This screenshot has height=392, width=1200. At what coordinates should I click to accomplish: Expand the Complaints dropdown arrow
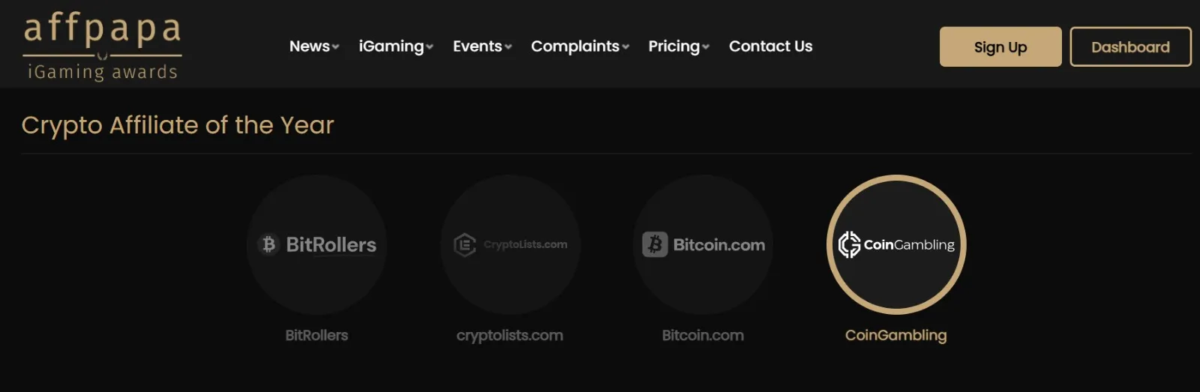coord(625,47)
